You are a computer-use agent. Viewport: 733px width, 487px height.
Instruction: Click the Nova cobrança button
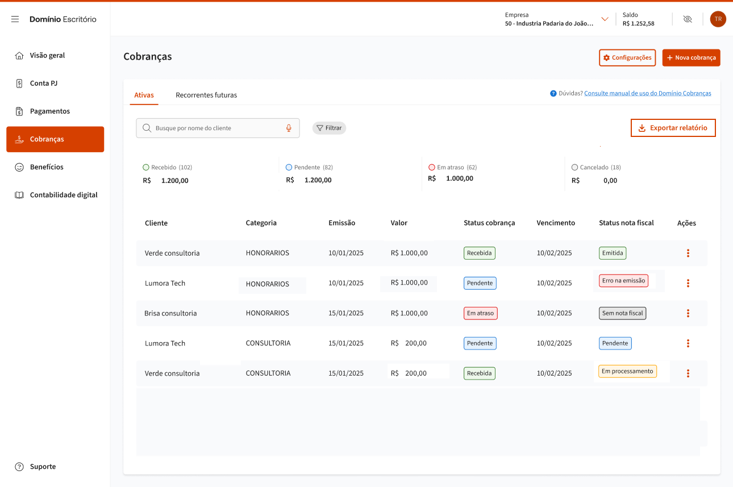691,58
